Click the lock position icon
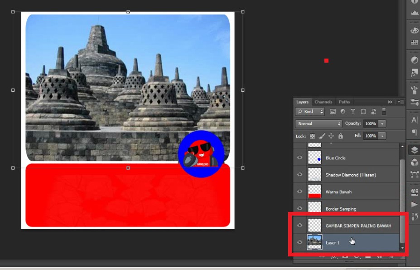This screenshot has height=270, width=420. tap(331, 136)
